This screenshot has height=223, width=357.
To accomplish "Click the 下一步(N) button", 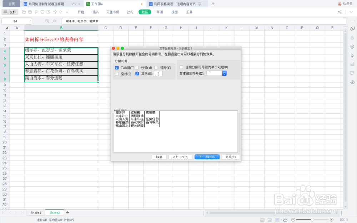I will point(207,157).
